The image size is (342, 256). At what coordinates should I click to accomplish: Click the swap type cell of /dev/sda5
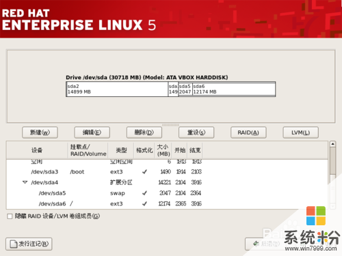[x=118, y=193]
